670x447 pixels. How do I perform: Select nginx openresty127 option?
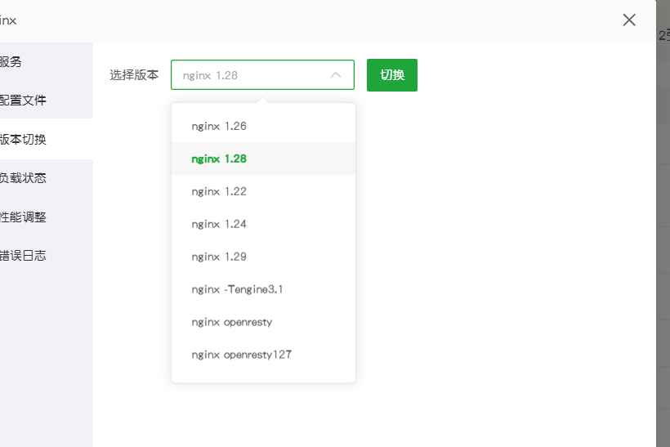[263, 355]
